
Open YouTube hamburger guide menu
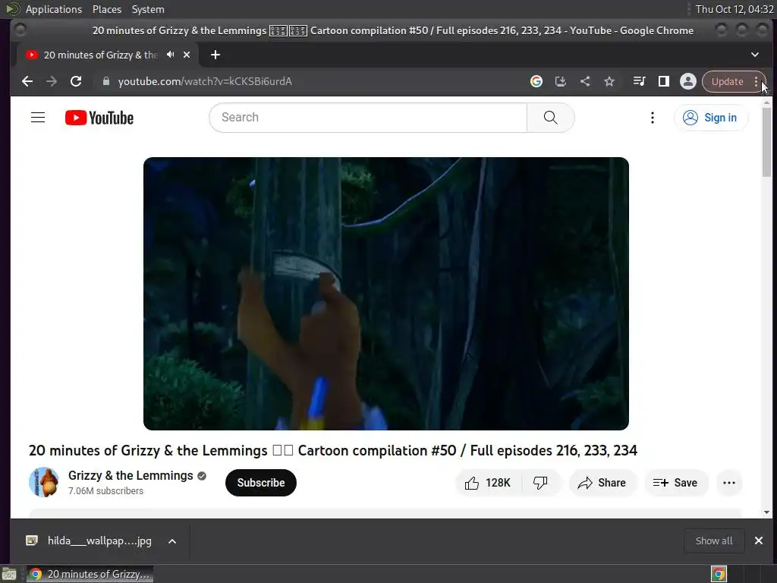38,118
